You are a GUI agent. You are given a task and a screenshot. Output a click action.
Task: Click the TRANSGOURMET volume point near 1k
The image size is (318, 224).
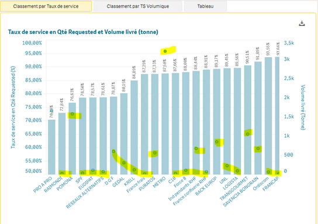pyautogui.click(x=248, y=134)
